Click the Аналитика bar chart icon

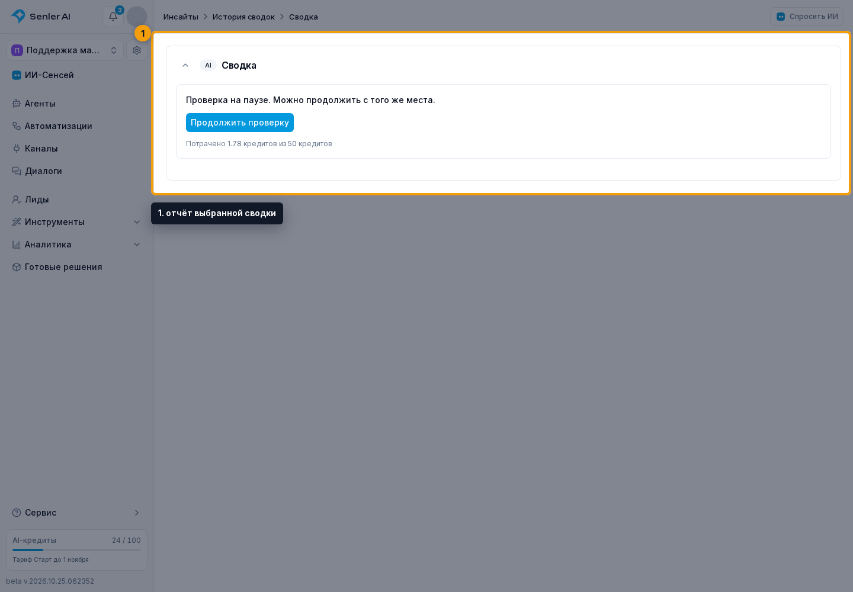click(x=17, y=244)
